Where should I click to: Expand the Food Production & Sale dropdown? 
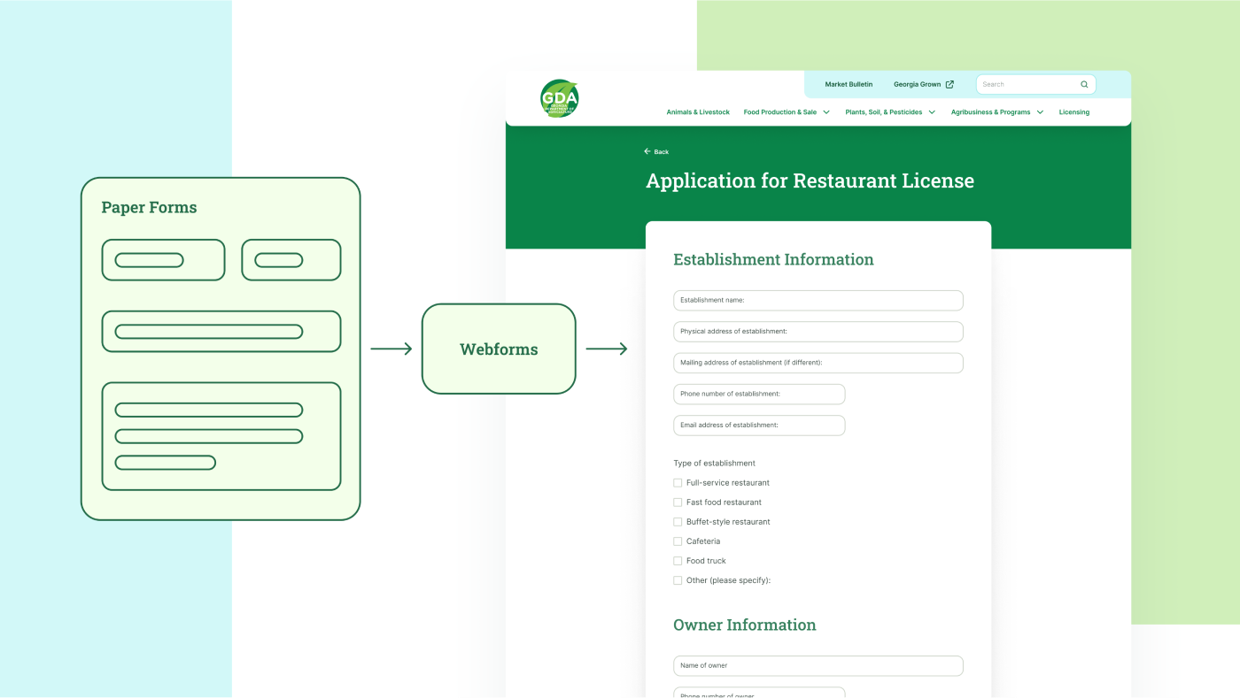(787, 111)
